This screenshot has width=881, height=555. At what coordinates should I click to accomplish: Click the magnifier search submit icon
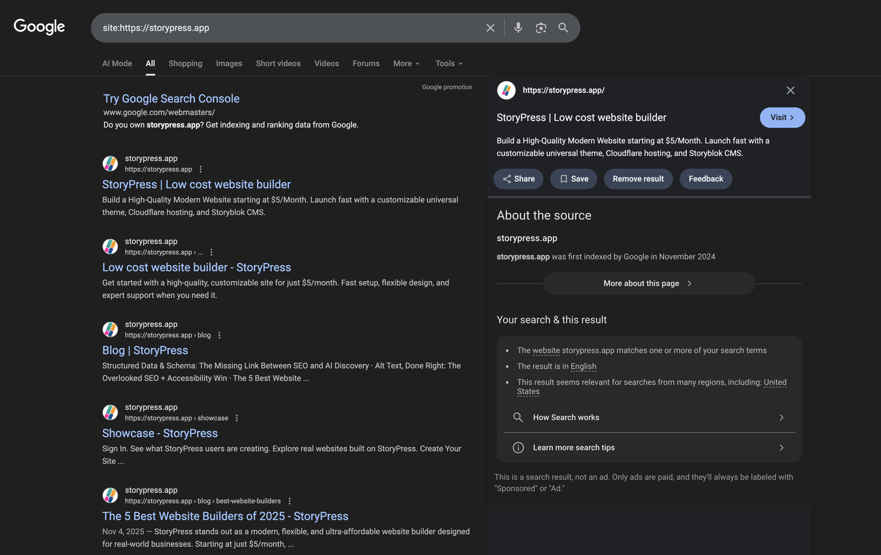pyautogui.click(x=563, y=28)
